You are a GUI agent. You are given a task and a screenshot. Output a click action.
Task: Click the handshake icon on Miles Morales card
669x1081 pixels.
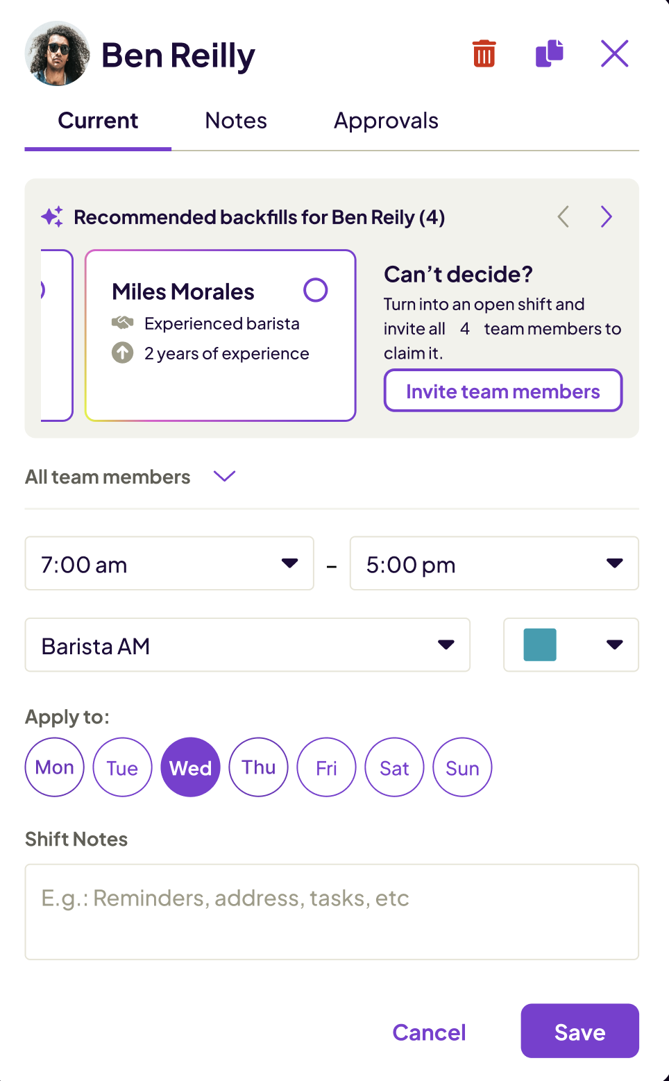(x=123, y=323)
